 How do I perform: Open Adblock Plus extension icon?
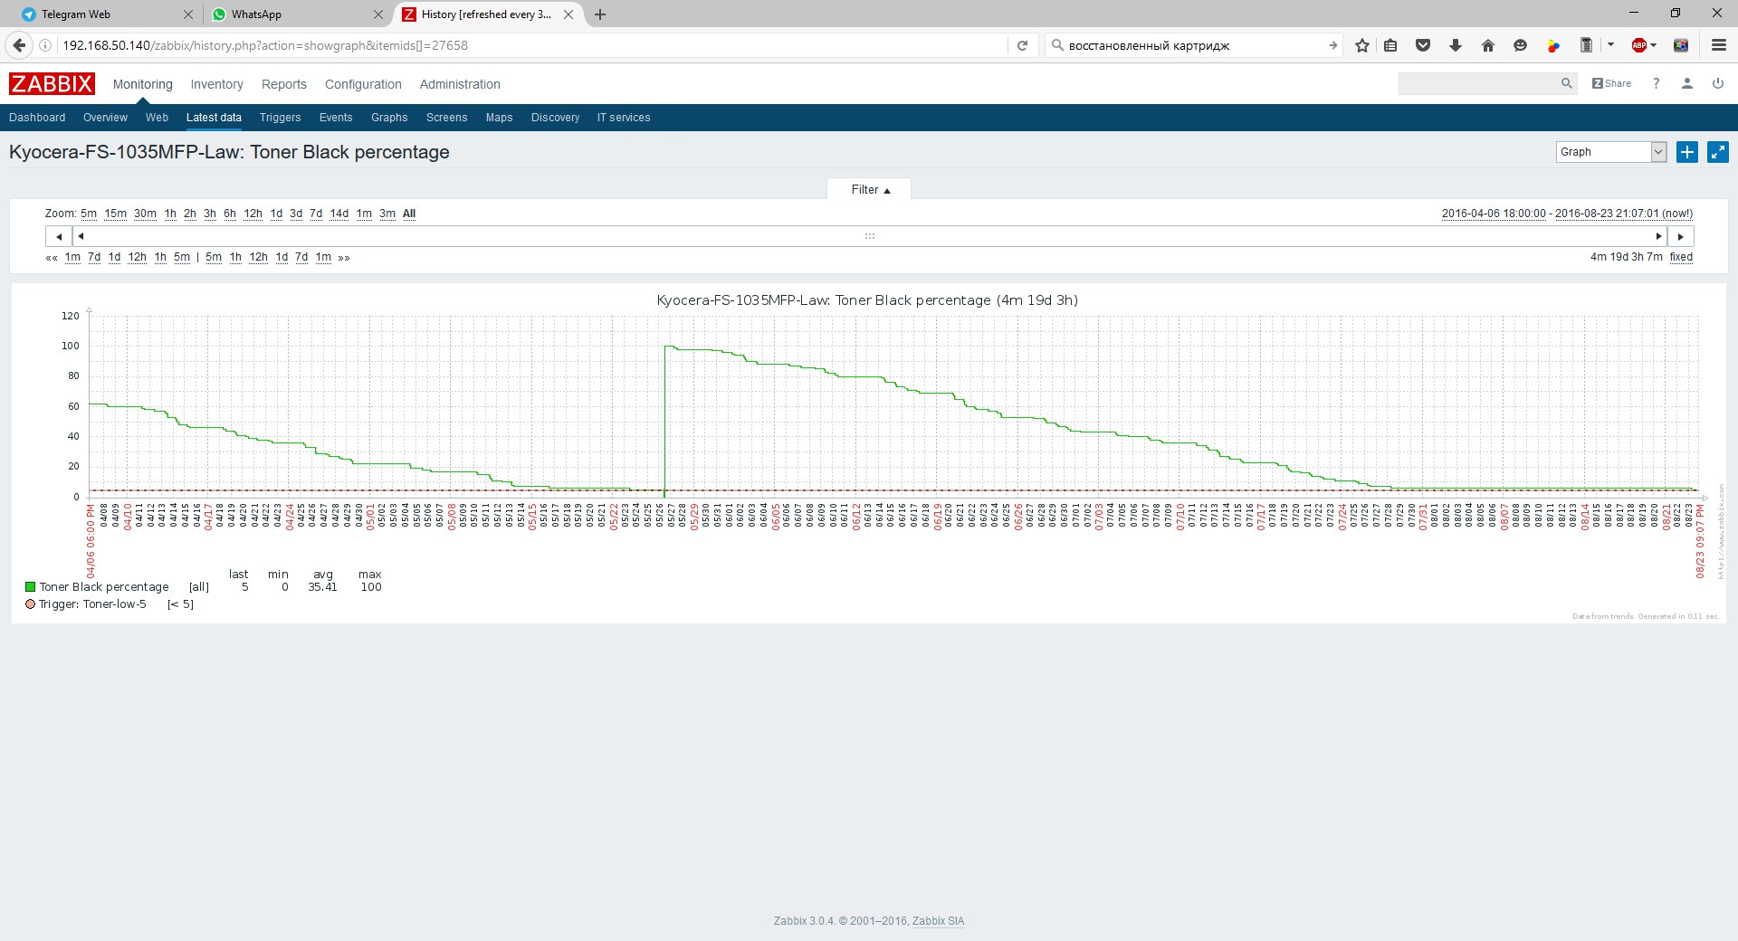pyautogui.click(x=1638, y=45)
